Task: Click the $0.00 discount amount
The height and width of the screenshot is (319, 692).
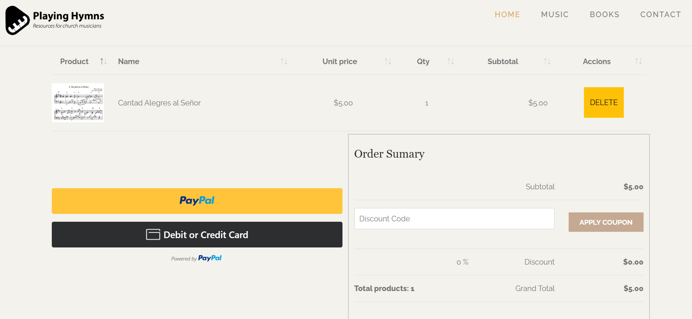Action: point(633,262)
